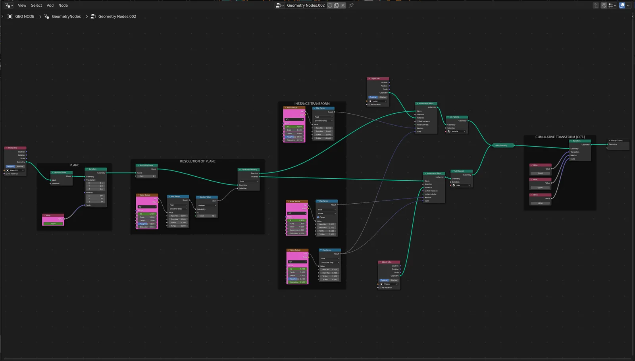The height and width of the screenshot is (361, 635).
Task: Click GeometryNodes in the breadcrumb path
Action: (x=66, y=16)
